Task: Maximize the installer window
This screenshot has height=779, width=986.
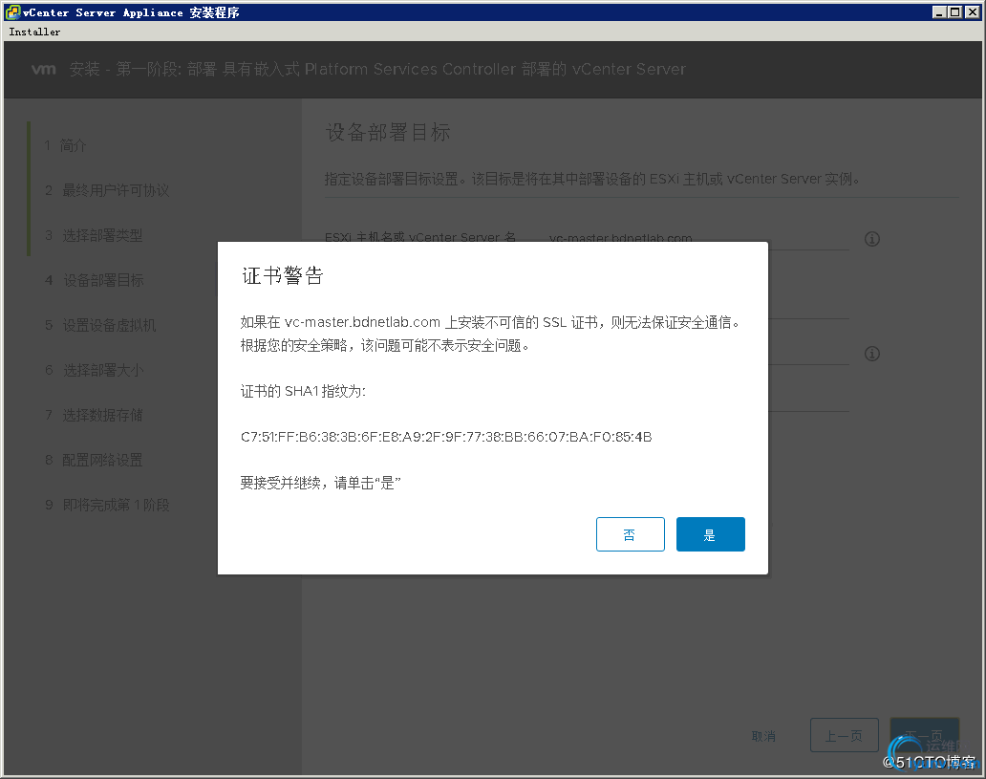Action: click(x=954, y=12)
